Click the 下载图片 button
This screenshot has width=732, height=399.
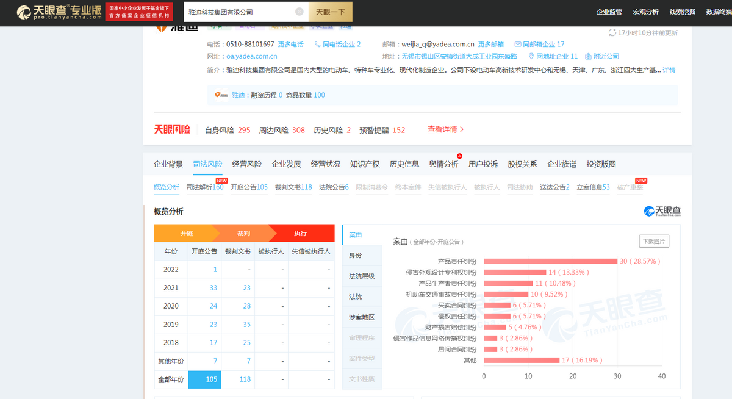tap(653, 242)
